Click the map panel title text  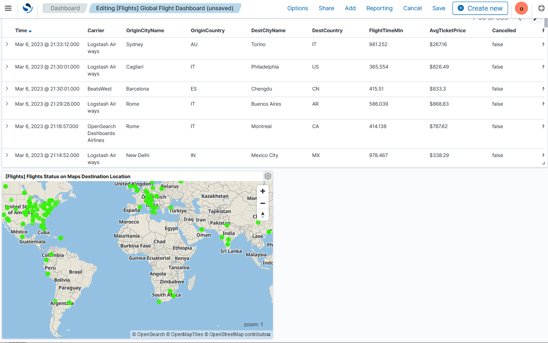tap(68, 177)
